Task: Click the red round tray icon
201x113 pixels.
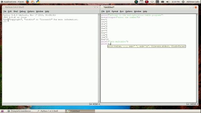Action: point(147,2)
